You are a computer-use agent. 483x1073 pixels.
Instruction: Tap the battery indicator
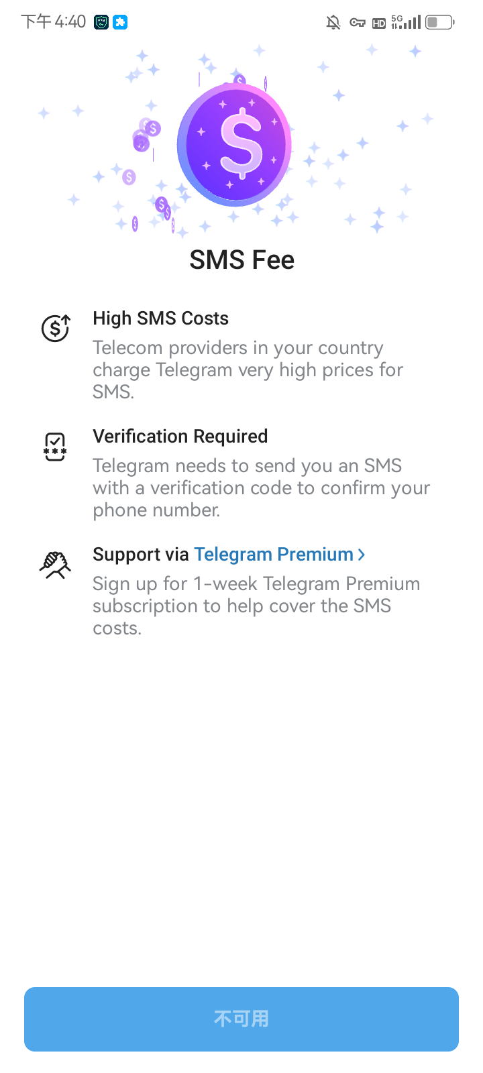[439, 22]
